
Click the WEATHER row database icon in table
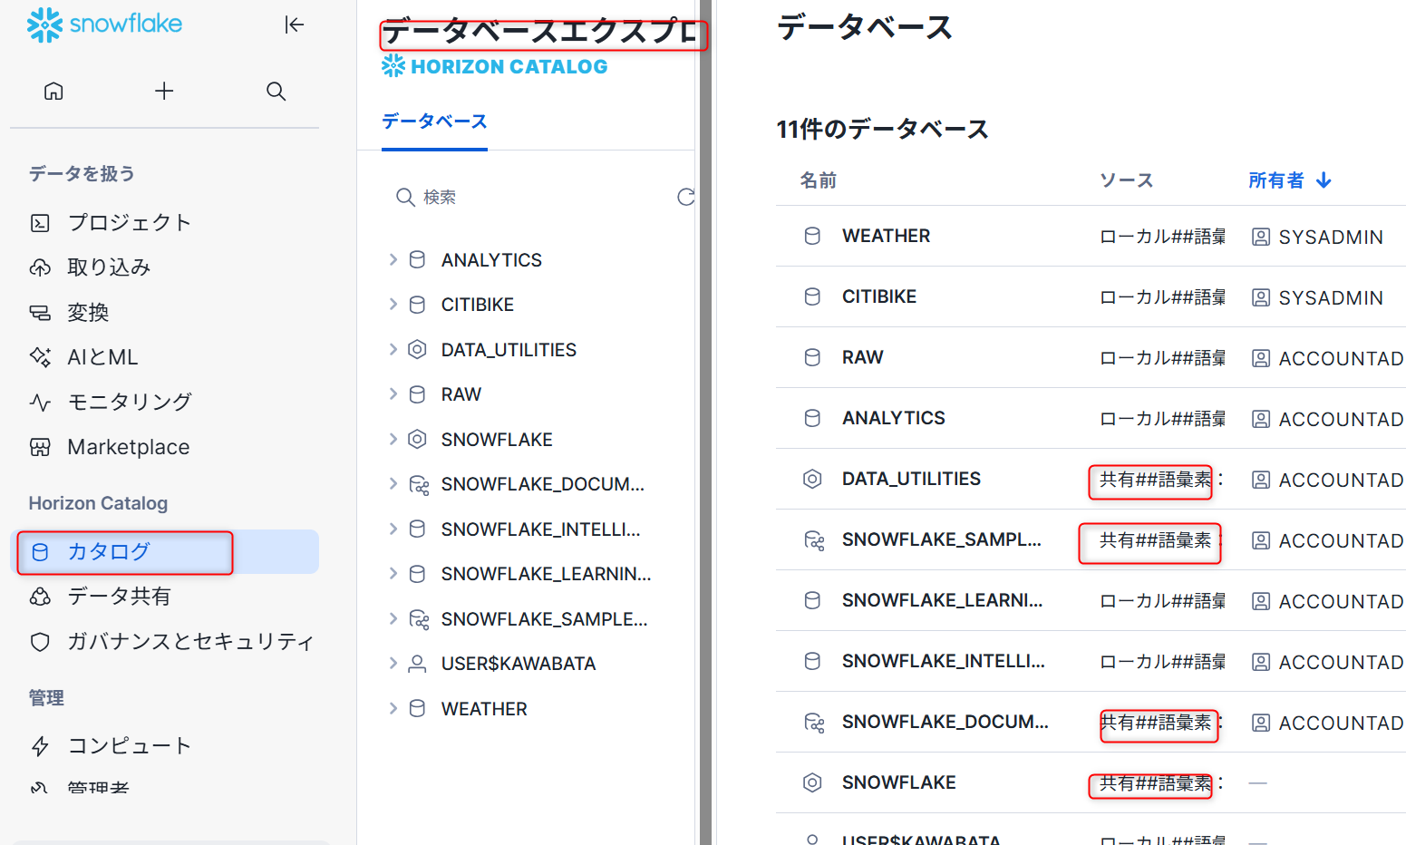[x=812, y=236]
